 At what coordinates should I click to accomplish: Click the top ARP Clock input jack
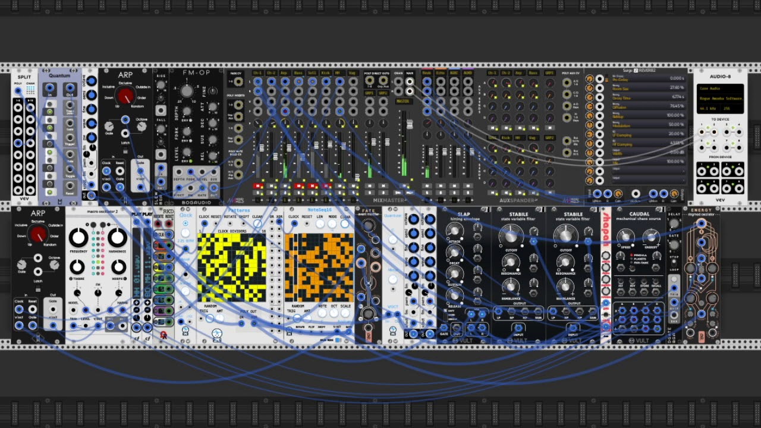[106, 171]
